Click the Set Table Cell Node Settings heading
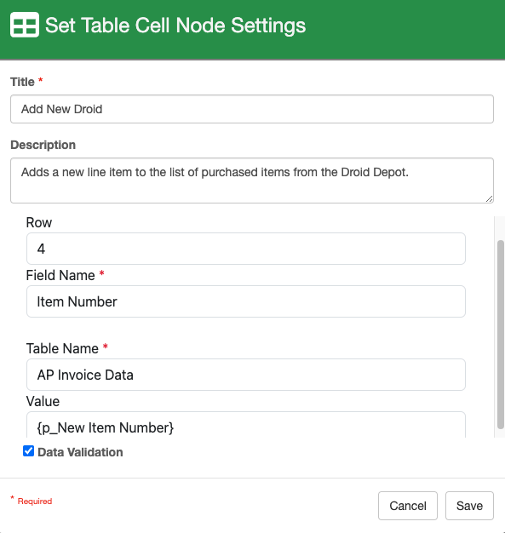505x533 pixels. click(175, 26)
